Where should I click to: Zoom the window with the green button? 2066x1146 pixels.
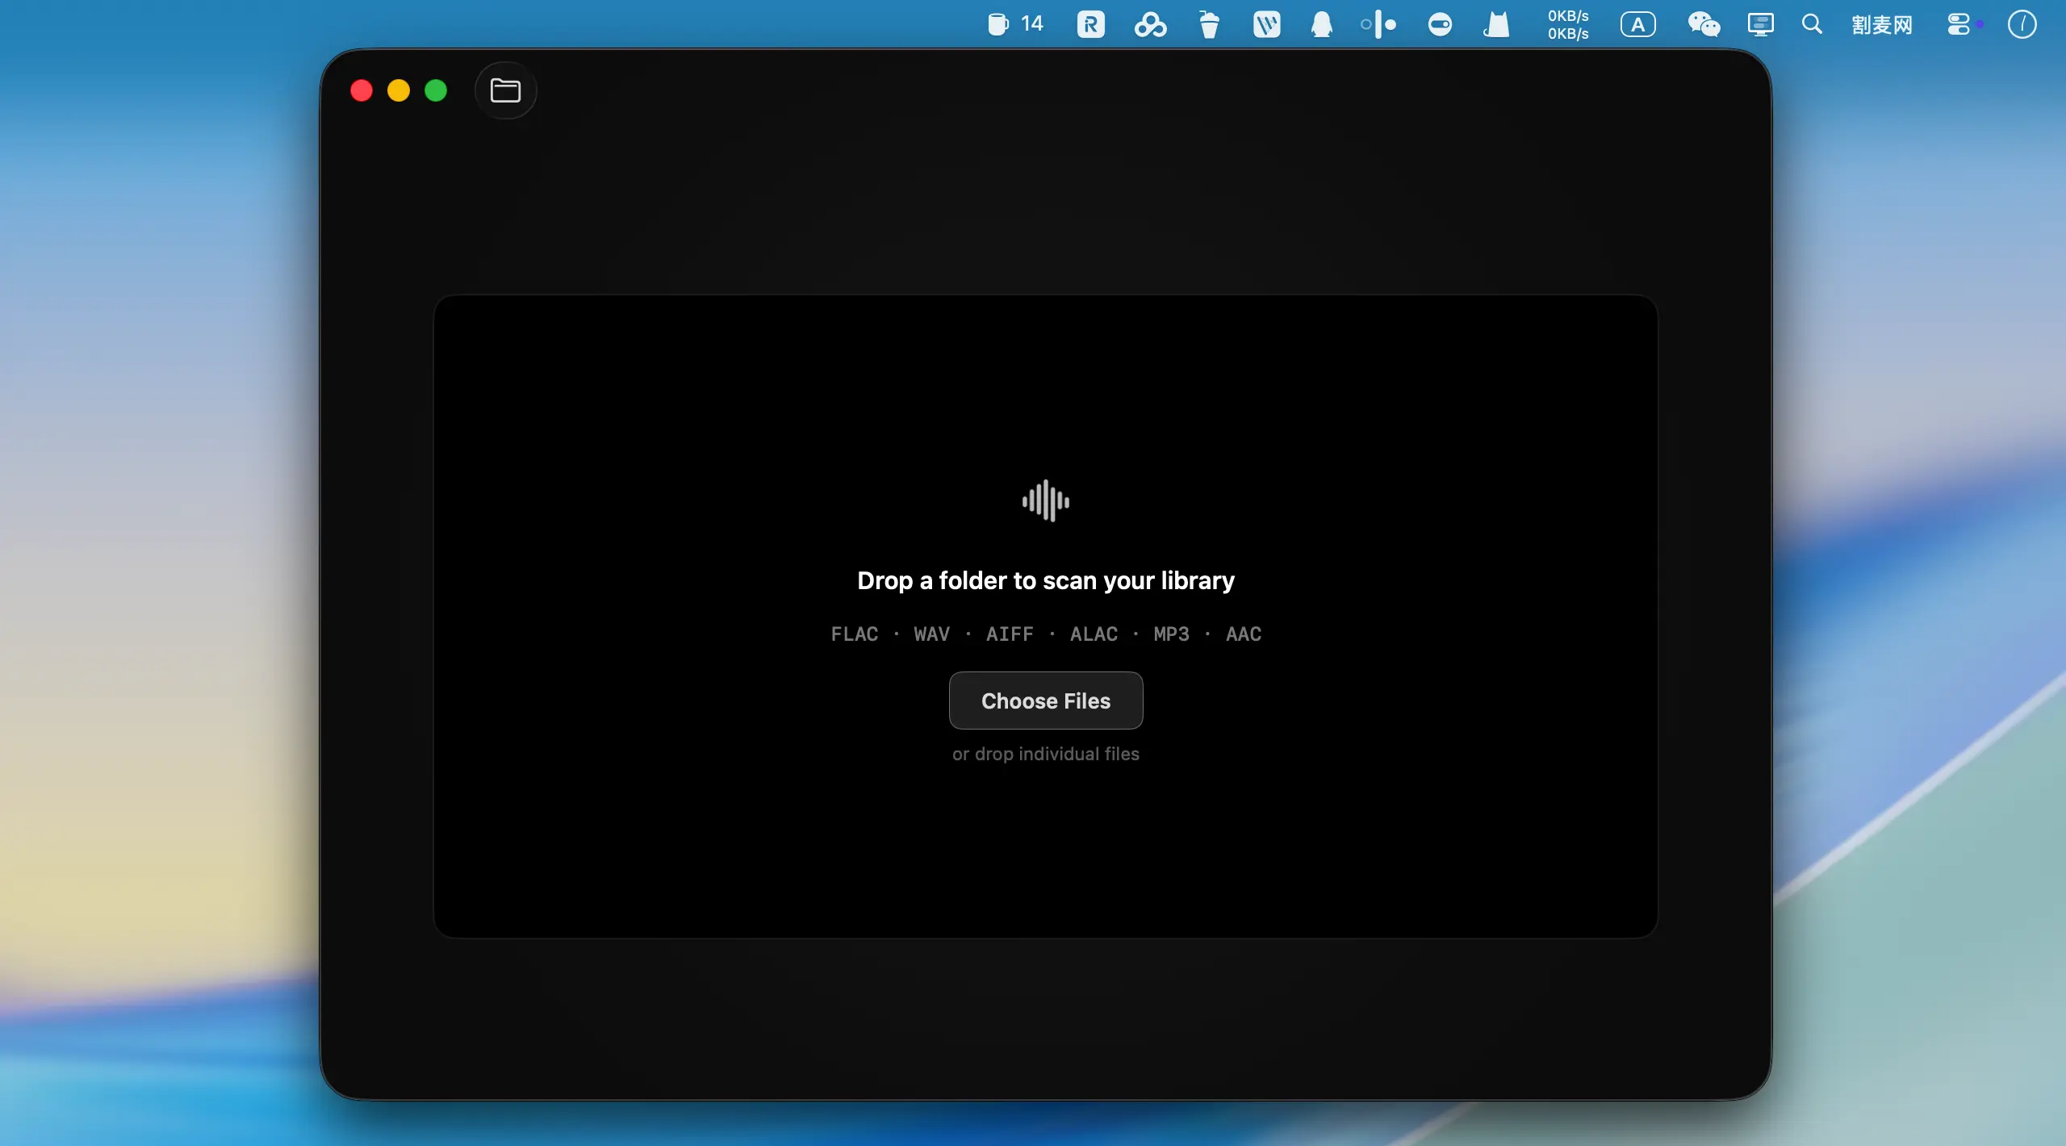(436, 90)
